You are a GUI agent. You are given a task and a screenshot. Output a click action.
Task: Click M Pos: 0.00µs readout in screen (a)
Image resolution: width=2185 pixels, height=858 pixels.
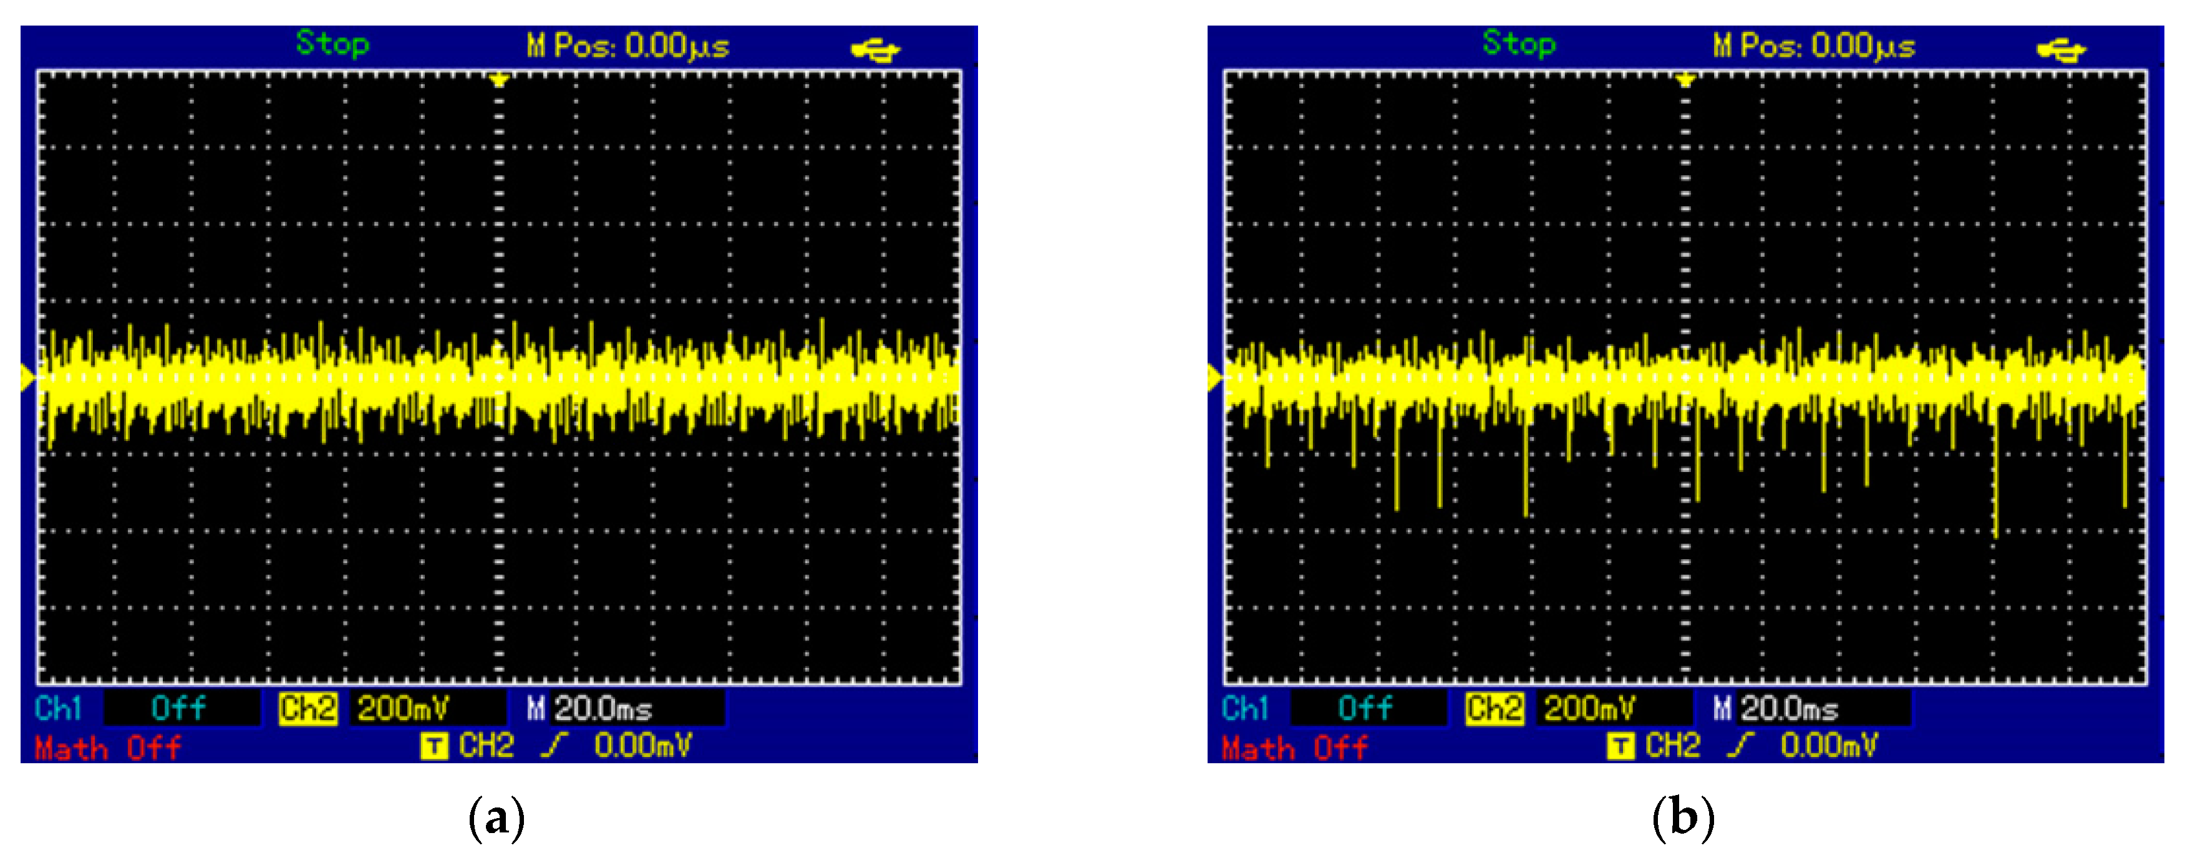coord(627,46)
